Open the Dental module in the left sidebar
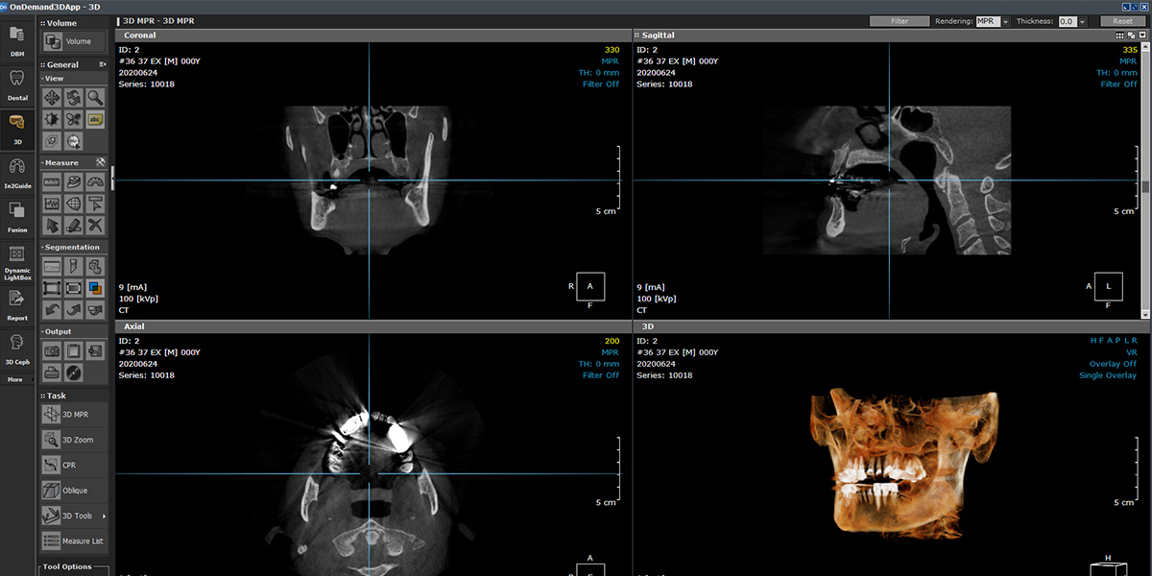 [15, 84]
